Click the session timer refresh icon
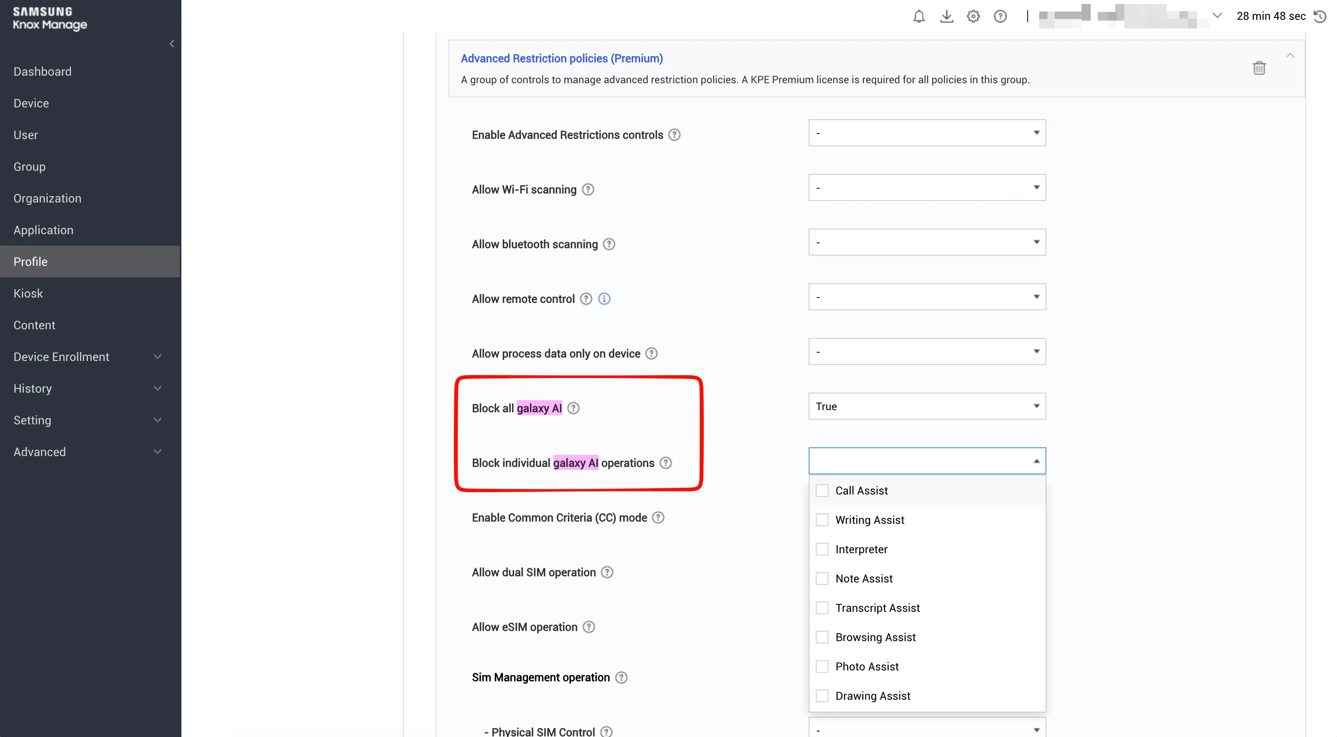 tap(1319, 16)
